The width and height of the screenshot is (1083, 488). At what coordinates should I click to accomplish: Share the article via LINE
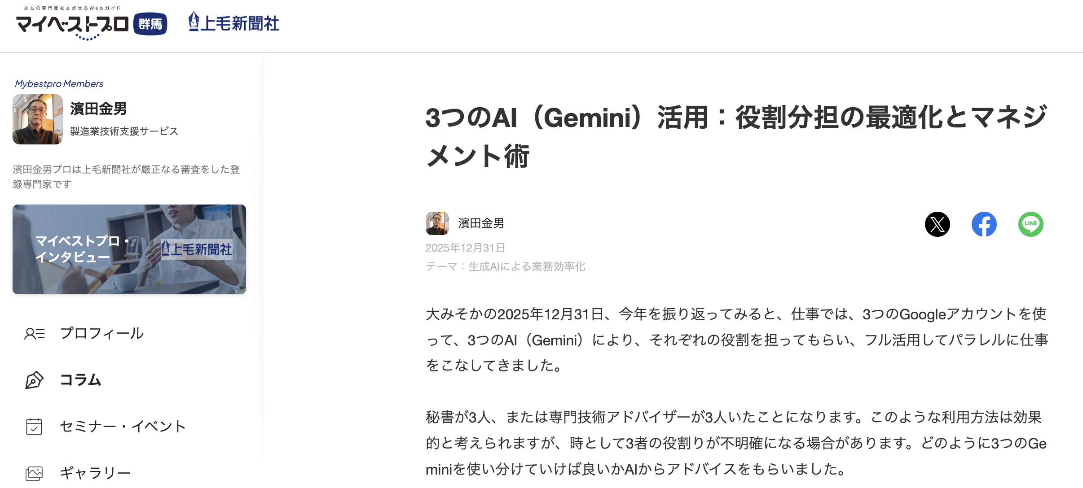click(1030, 224)
